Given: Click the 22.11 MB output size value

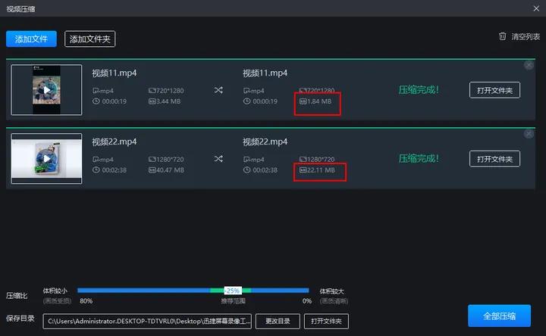Looking at the screenshot, I should (x=321, y=170).
